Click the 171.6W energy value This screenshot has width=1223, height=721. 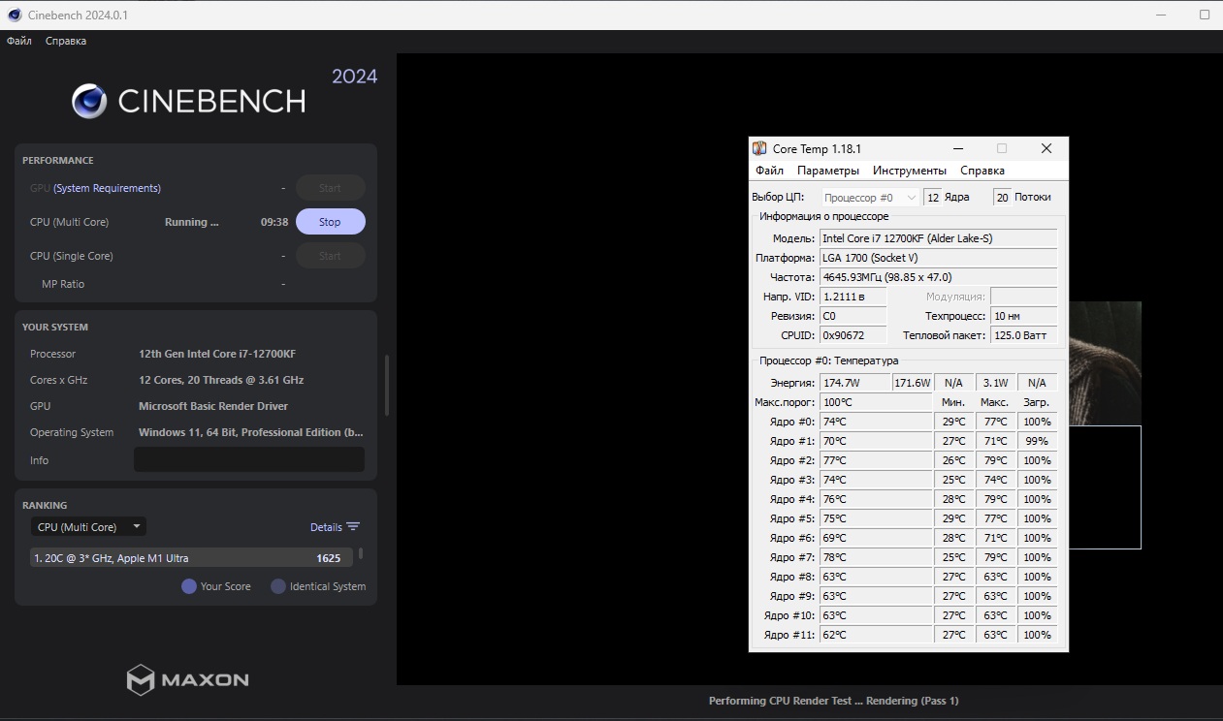(912, 383)
